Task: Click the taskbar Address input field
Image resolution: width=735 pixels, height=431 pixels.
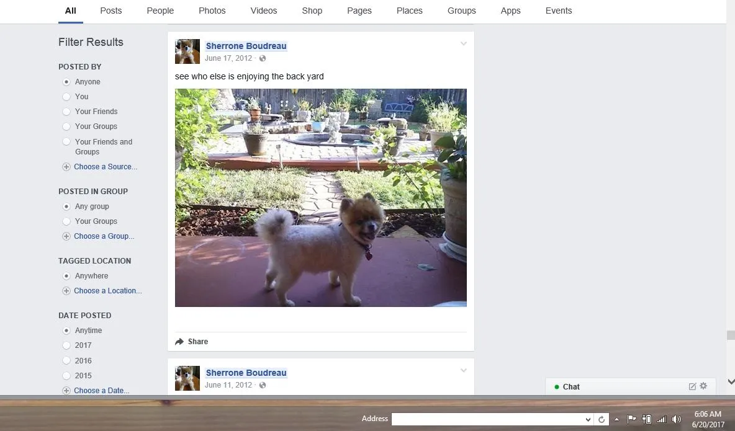Action: pyautogui.click(x=487, y=419)
